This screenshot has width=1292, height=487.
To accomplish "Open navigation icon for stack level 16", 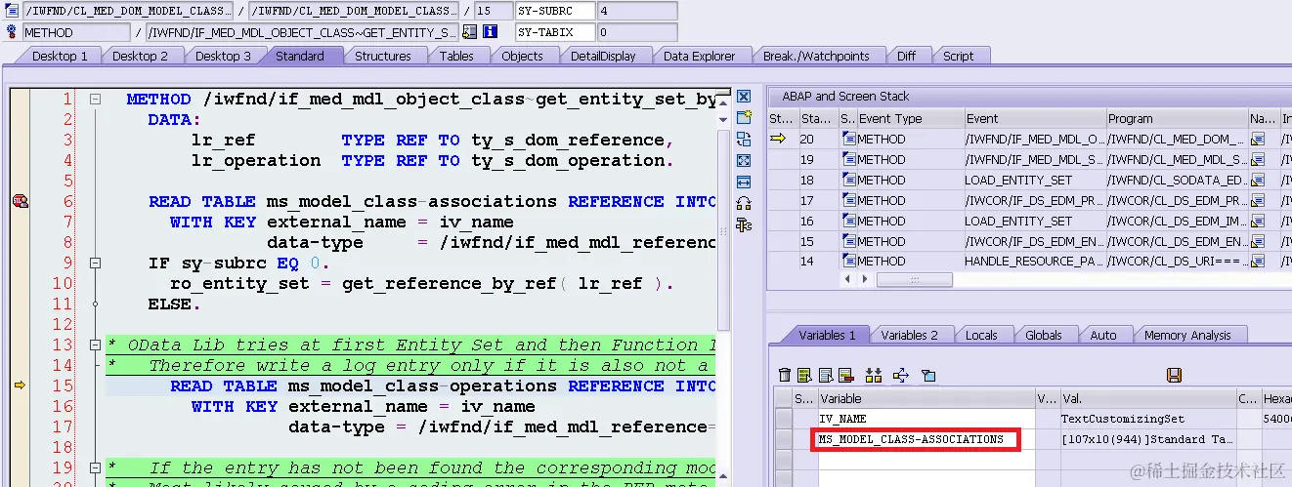I will pyautogui.click(x=1258, y=221).
